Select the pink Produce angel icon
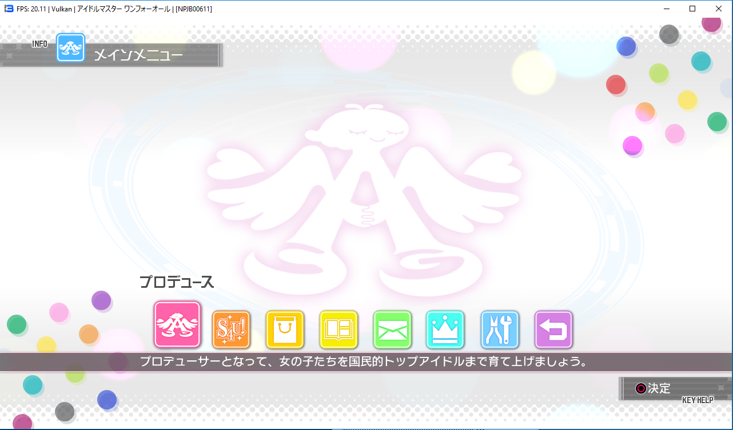733x430 pixels. click(x=177, y=324)
